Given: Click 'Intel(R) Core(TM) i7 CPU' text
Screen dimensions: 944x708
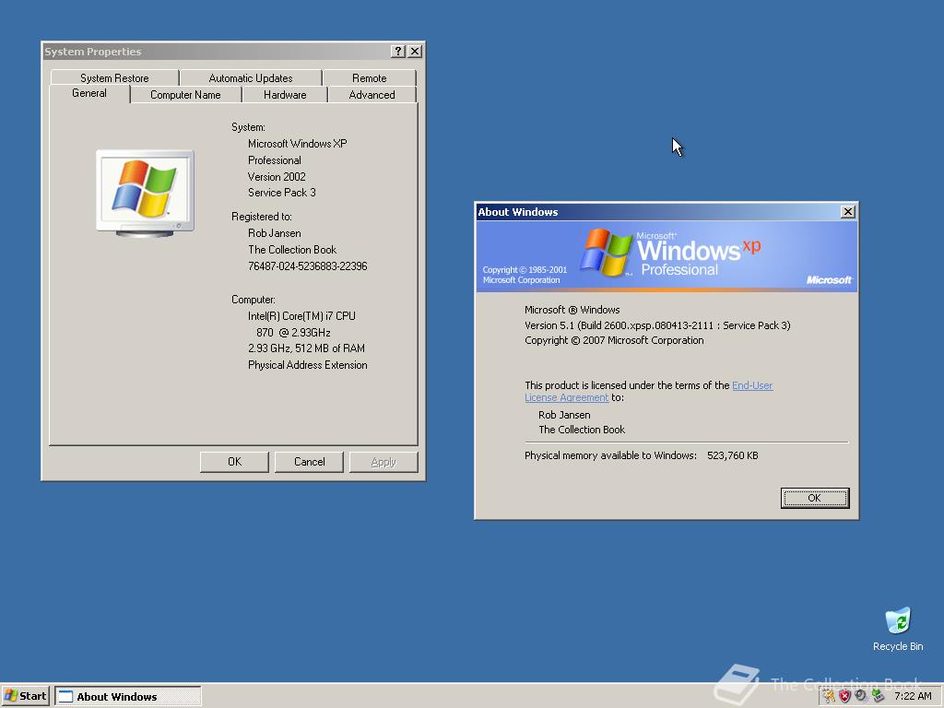Looking at the screenshot, I should (301, 316).
